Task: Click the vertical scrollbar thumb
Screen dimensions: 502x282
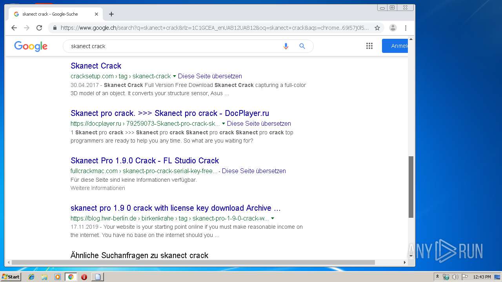Action: [x=411, y=187]
